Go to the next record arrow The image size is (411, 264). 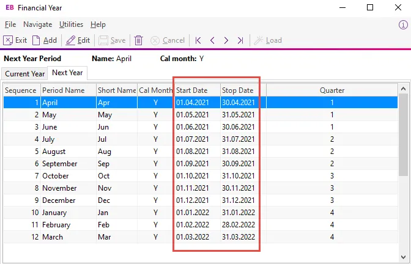[226, 40]
